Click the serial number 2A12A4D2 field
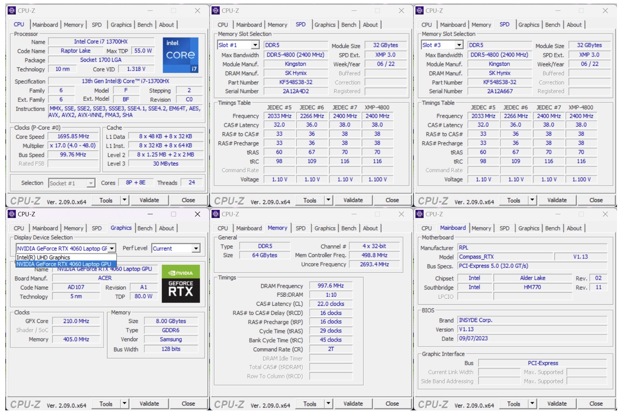The width and height of the screenshot is (619, 413). point(296,91)
